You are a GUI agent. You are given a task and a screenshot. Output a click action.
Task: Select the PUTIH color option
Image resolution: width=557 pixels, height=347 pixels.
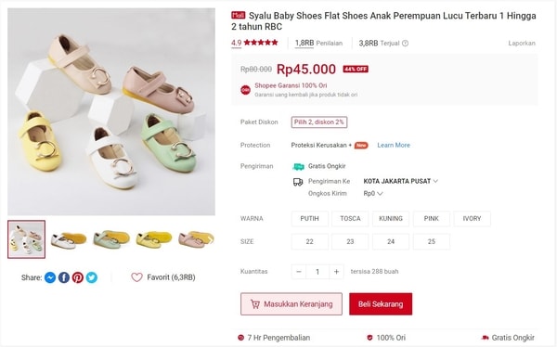[x=310, y=219]
